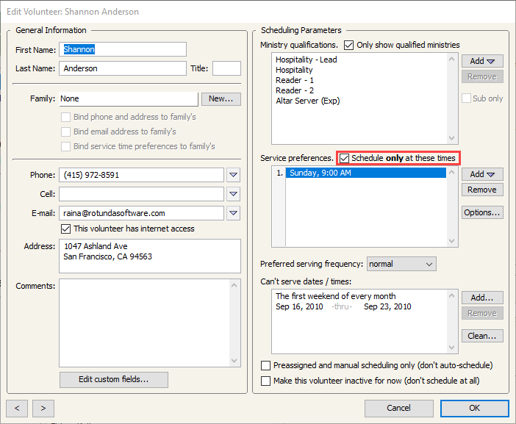This screenshot has height=424, width=516.
Task: Disable 'This volunteer has internet access'
Action: pyautogui.click(x=66, y=229)
